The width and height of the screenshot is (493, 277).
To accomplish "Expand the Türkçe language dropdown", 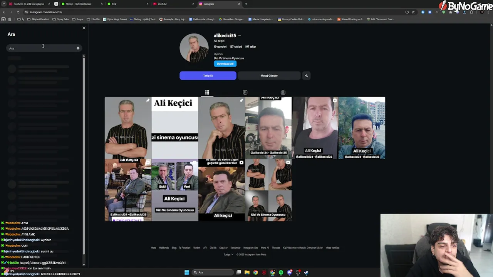I will (x=228, y=255).
